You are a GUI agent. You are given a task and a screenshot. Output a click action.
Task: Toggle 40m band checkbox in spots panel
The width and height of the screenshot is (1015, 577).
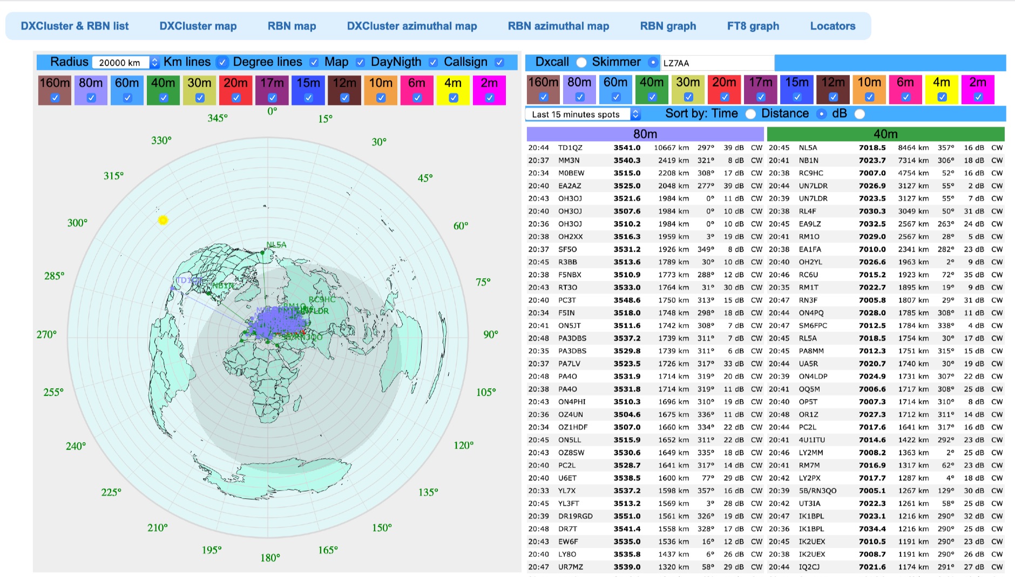tap(652, 97)
